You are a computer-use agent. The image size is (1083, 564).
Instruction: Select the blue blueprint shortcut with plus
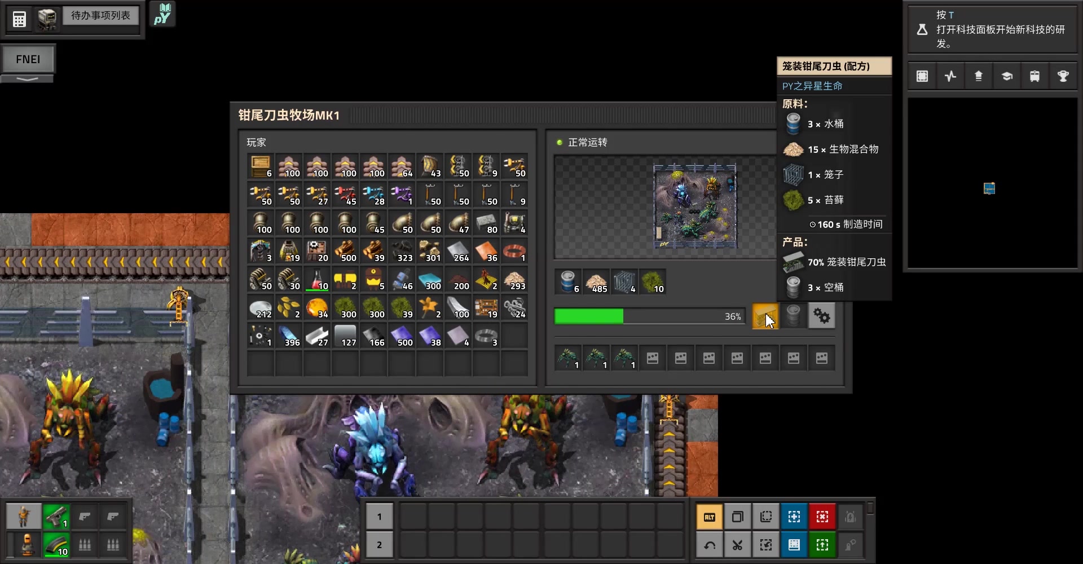794,517
